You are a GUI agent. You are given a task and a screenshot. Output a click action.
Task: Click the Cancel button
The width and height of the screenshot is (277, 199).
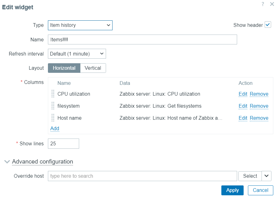pos(261,190)
